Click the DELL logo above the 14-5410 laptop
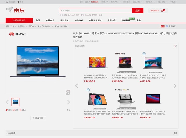This screenshot has height=138, width=186. [88, 90]
